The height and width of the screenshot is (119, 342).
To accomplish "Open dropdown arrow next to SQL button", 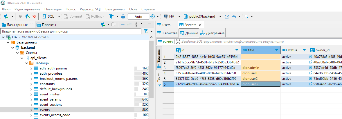I will (59, 16).
